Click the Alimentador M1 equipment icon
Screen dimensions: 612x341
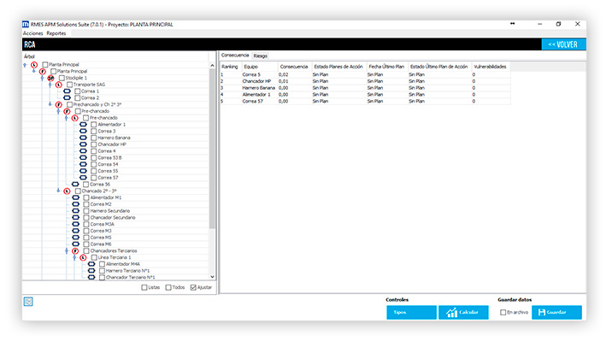tap(76, 197)
